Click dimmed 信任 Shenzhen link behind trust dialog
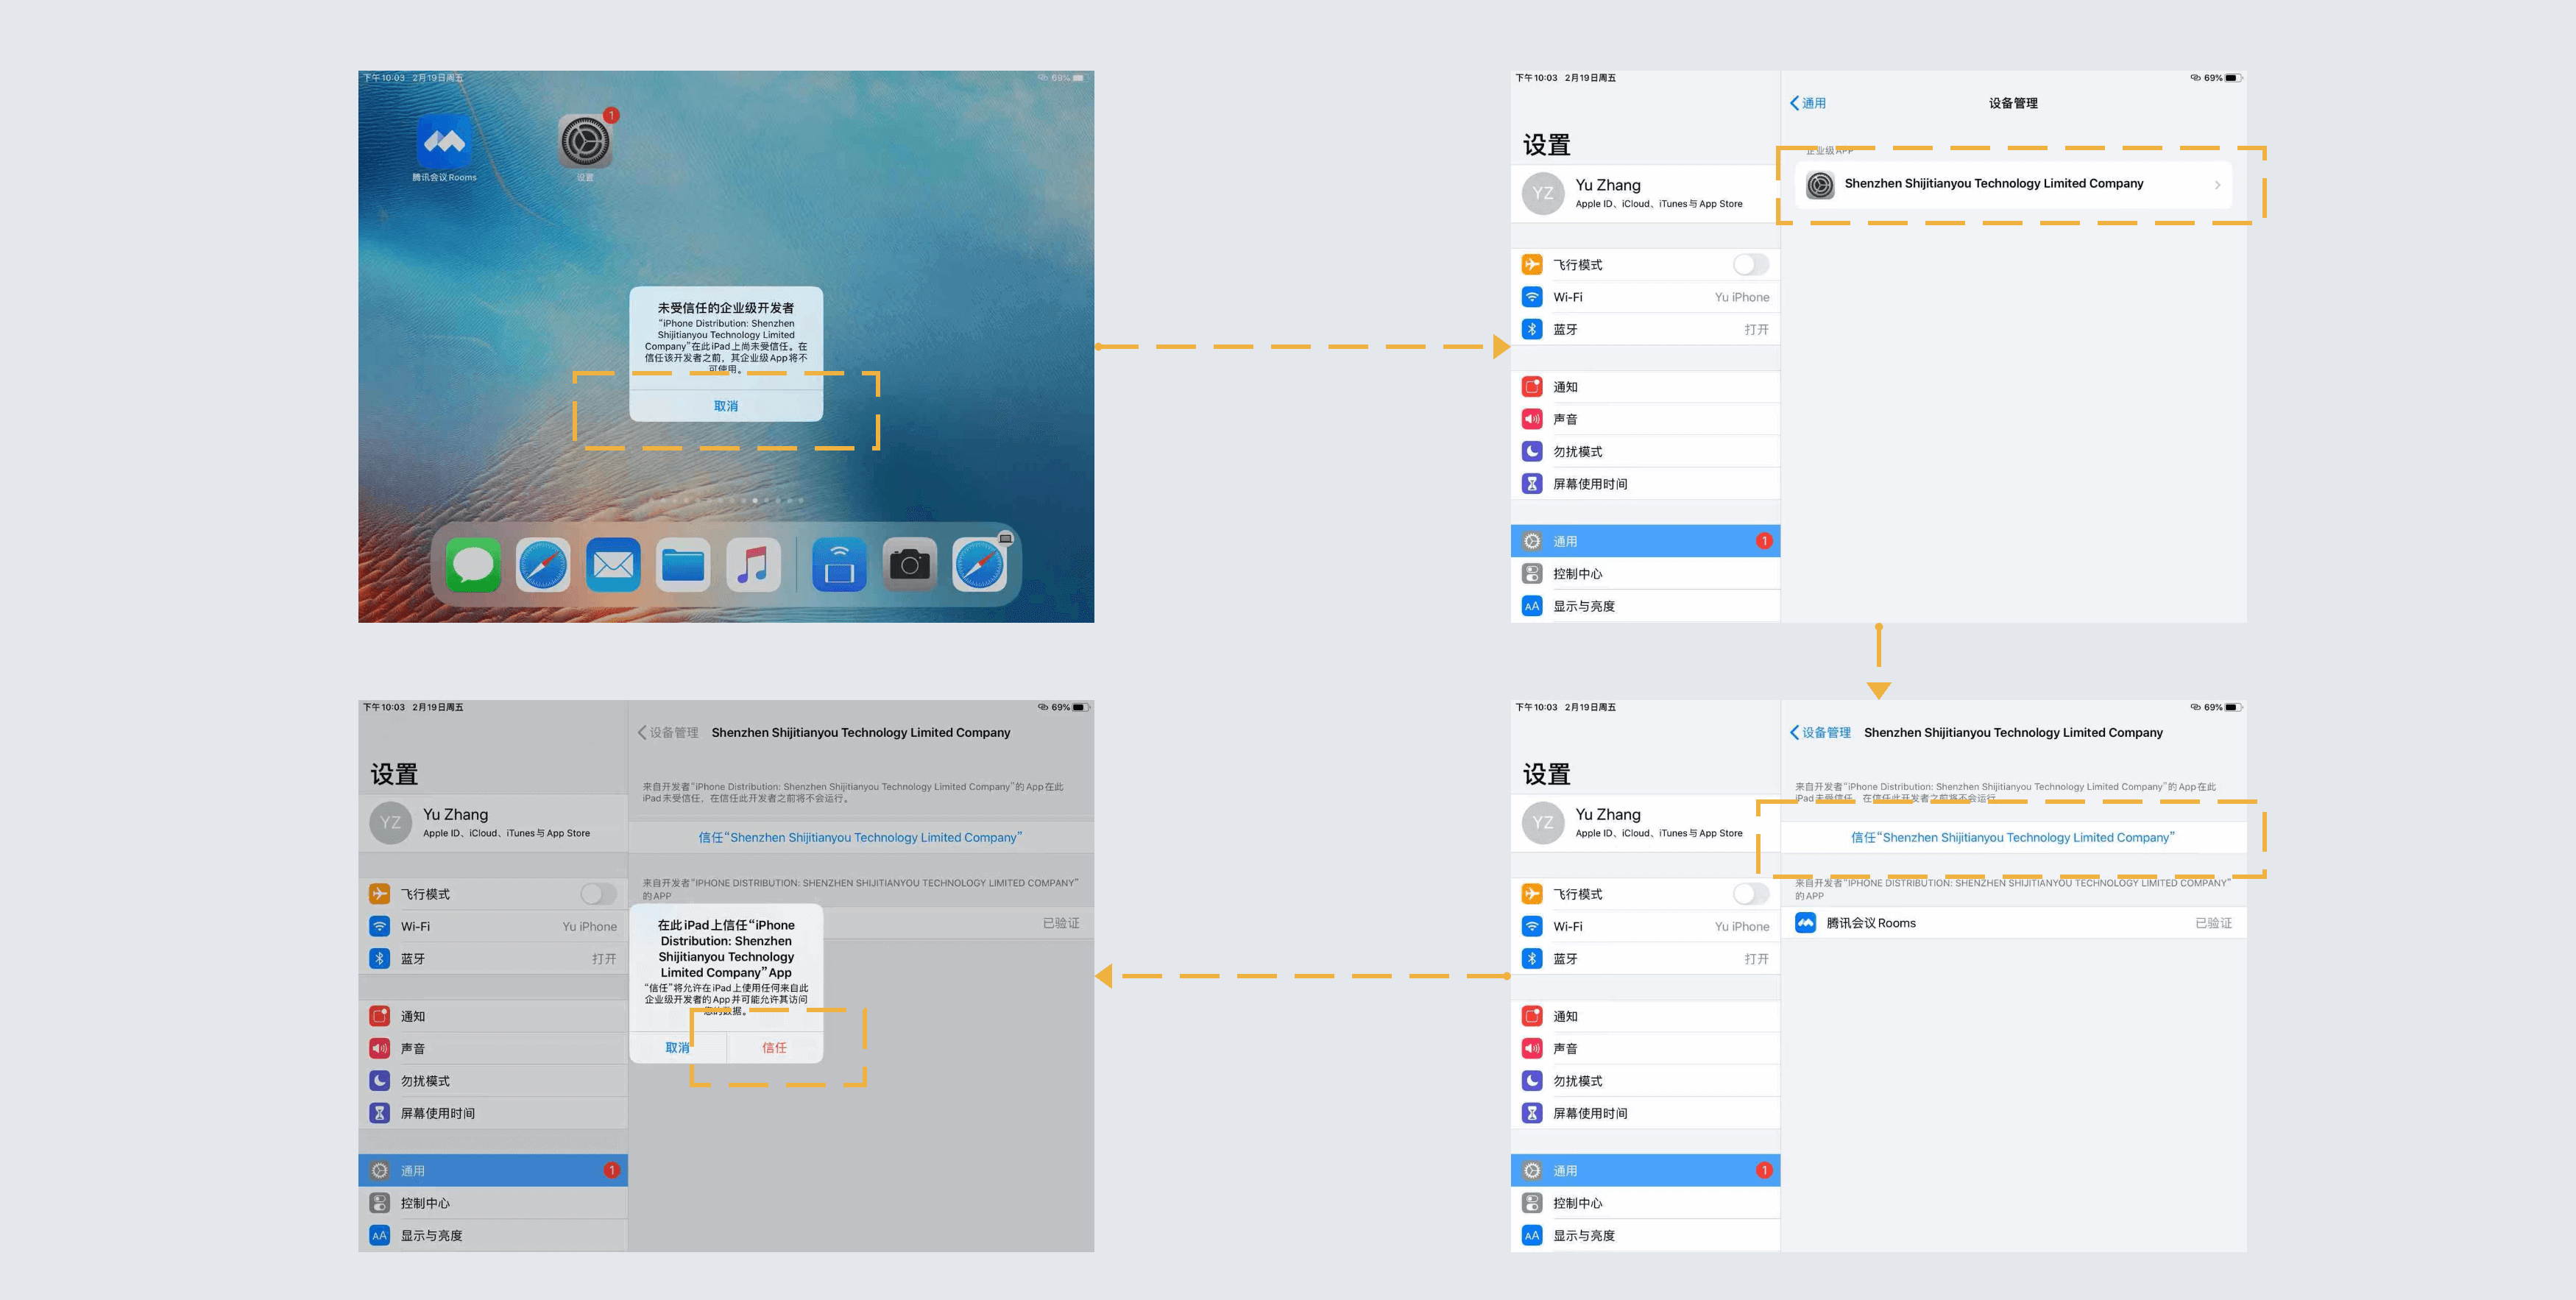The height and width of the screenshot is (1300, 2576). (860, 837)
